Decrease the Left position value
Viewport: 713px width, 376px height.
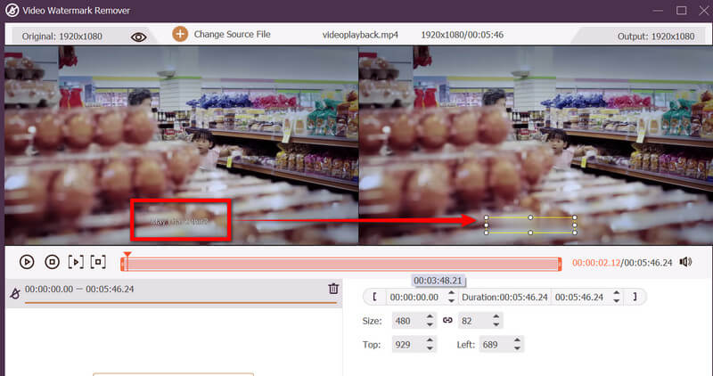tap(515, 347)
